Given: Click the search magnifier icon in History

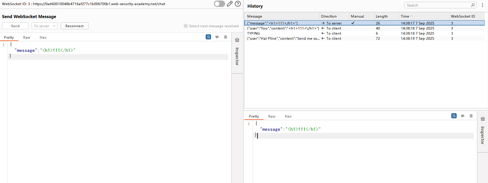Looking at the screenshot, I should click(x=473, y=5).
